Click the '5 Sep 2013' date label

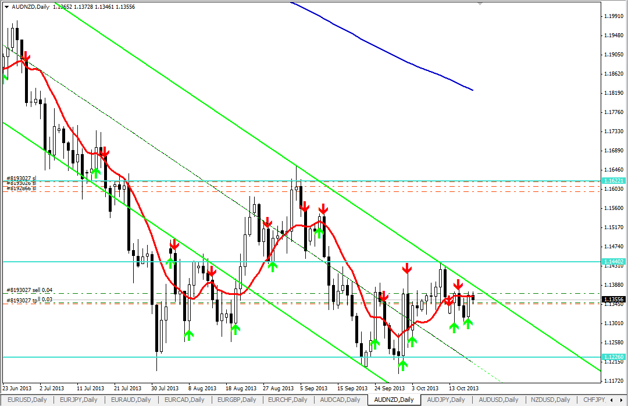pyautogui.click(x=313, y=389)
